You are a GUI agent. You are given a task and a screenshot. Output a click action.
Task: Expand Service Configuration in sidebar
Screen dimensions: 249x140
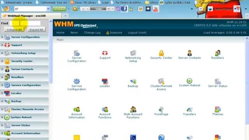(x=2, y=85)
